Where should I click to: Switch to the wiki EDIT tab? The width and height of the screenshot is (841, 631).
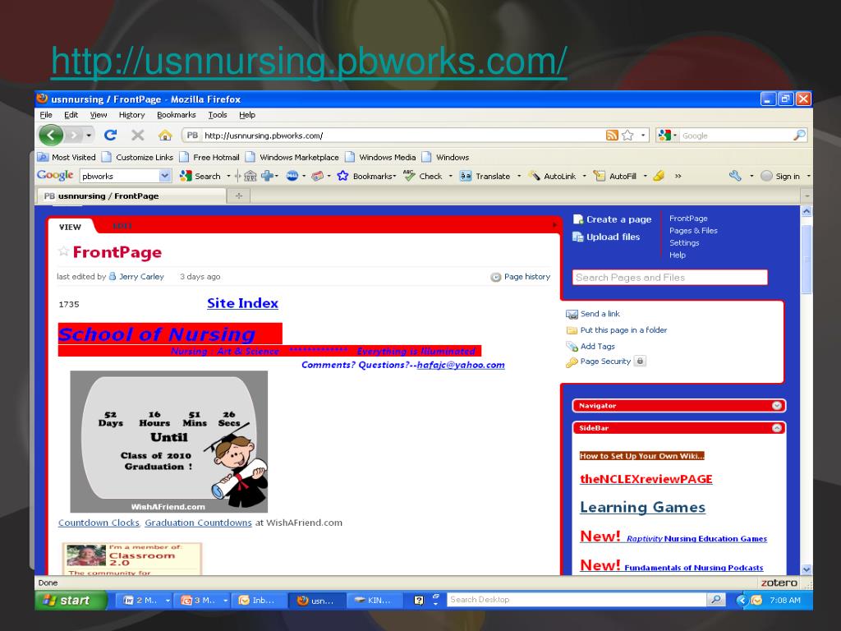pyautogui.click(x=122, y=226)
